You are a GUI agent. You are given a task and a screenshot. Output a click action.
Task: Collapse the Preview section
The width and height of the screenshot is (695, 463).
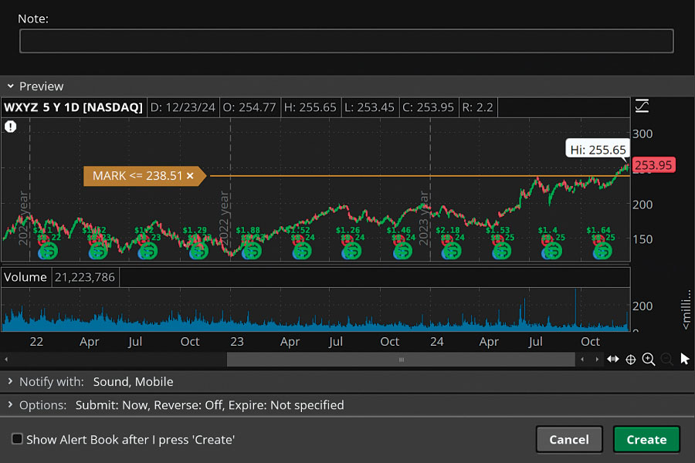[x=11, y=86]
